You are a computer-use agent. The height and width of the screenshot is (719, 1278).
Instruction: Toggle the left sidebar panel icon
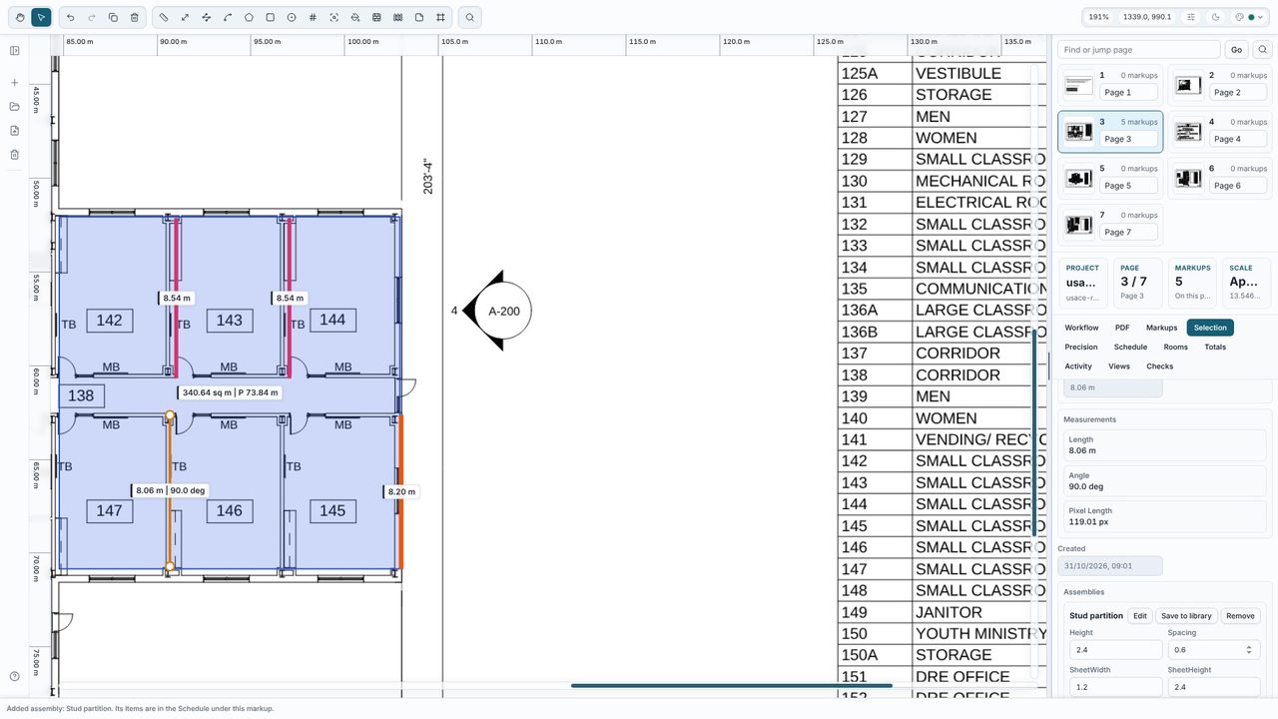pos(15,51)
